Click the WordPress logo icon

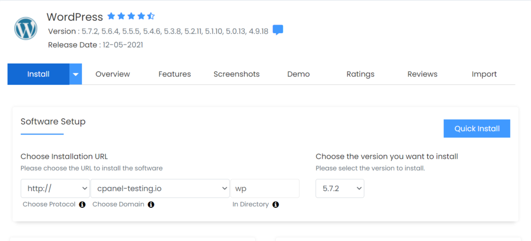coord(26,29)
